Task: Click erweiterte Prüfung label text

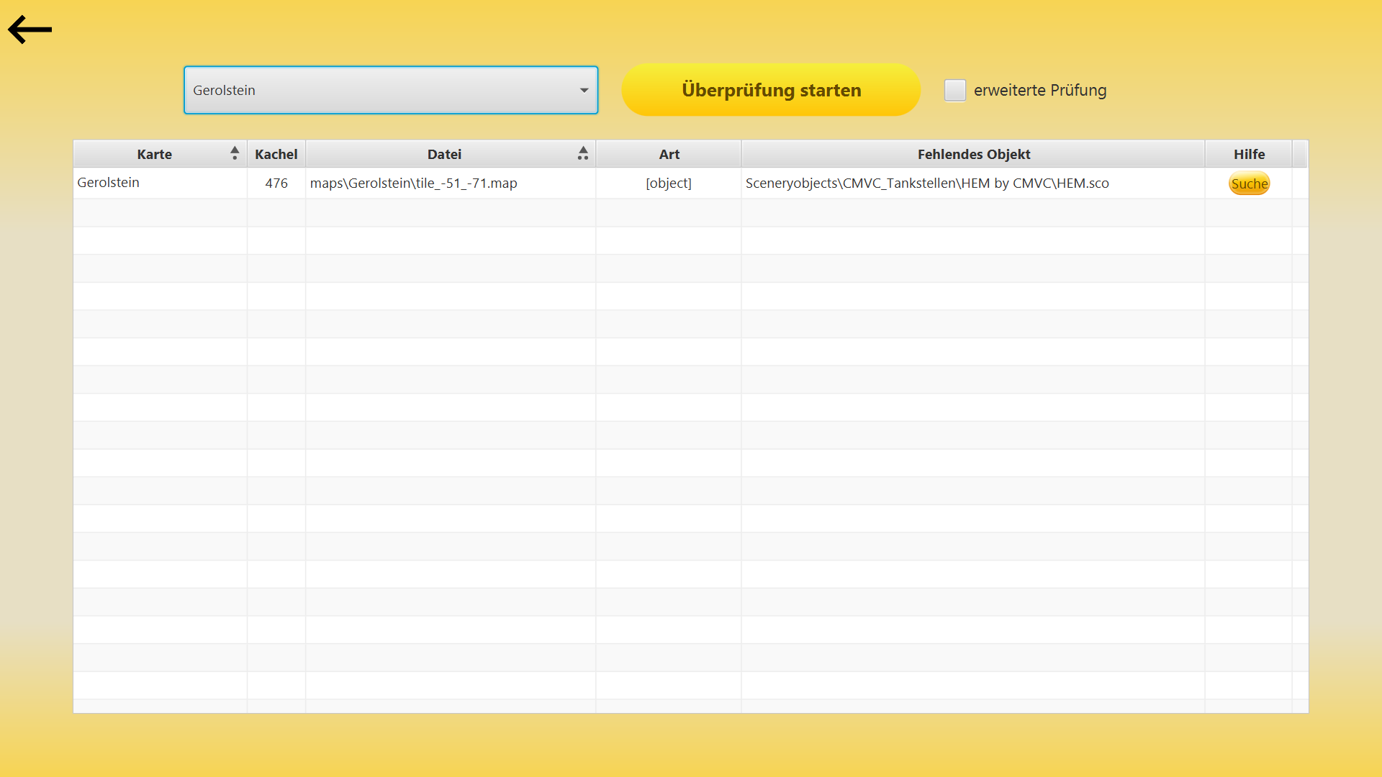Action: coord(1040,90)
